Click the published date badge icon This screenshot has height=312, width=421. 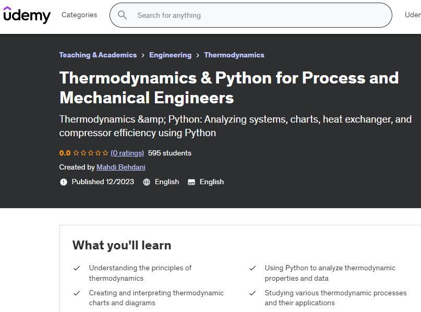point(64,182)
